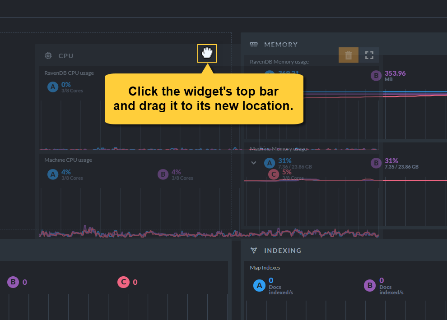Click the 4% value next to Machine CPU node A
This screenshot has height=320, width=447.
[66, 172]
